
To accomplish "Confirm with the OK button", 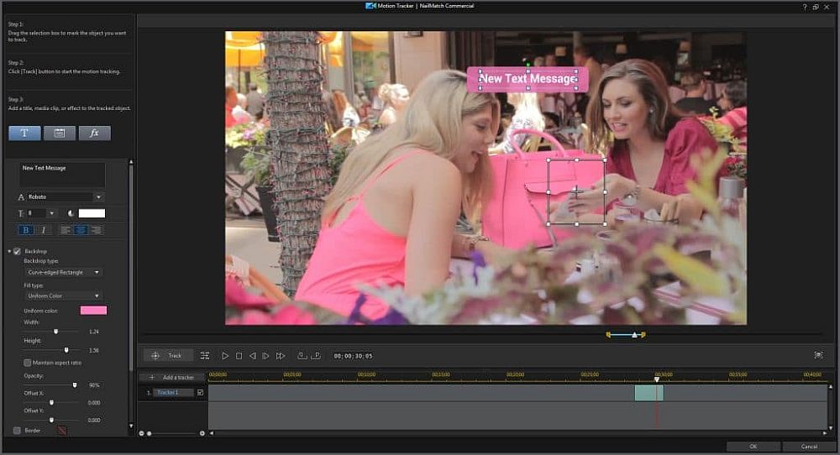I will pos(753,447).
